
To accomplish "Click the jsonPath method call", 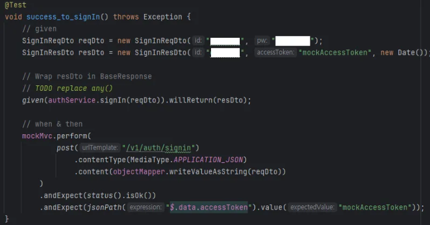I will click(104, 207).
